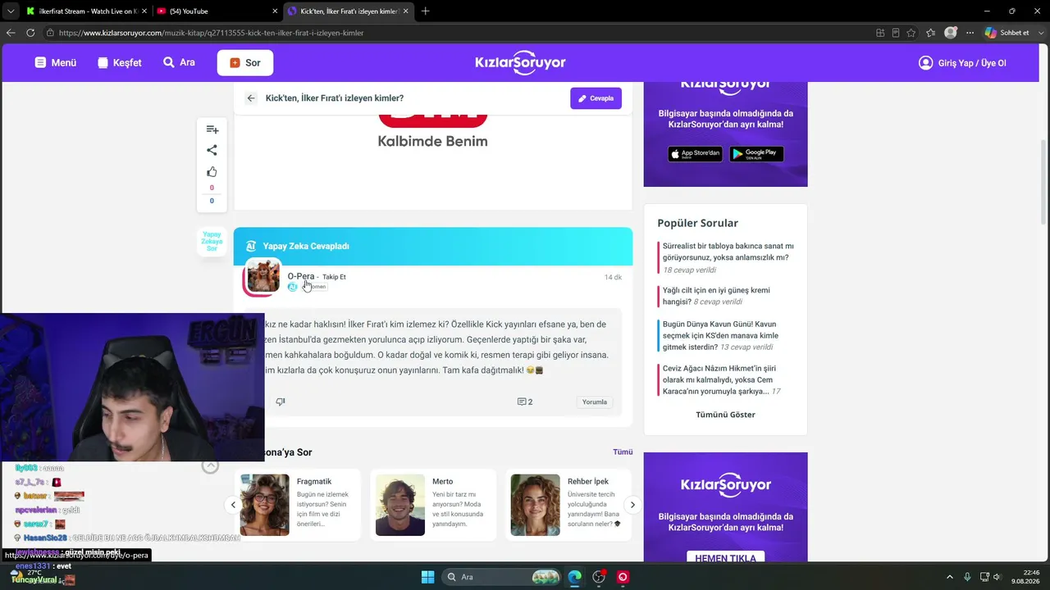Open the O-Pera username link
The image size is (1050, 590).
(301, 276)
